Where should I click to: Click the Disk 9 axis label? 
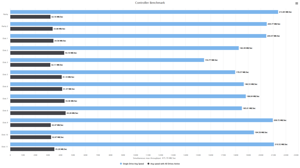tap(5, 123)
